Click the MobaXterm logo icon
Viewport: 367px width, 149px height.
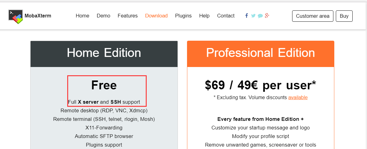tap(16, 17)
